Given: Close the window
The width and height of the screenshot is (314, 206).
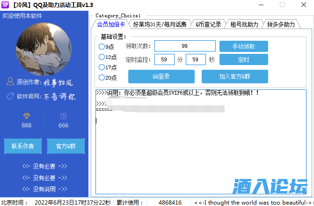Looking at the screenshot, I should [x=304, y=5].
